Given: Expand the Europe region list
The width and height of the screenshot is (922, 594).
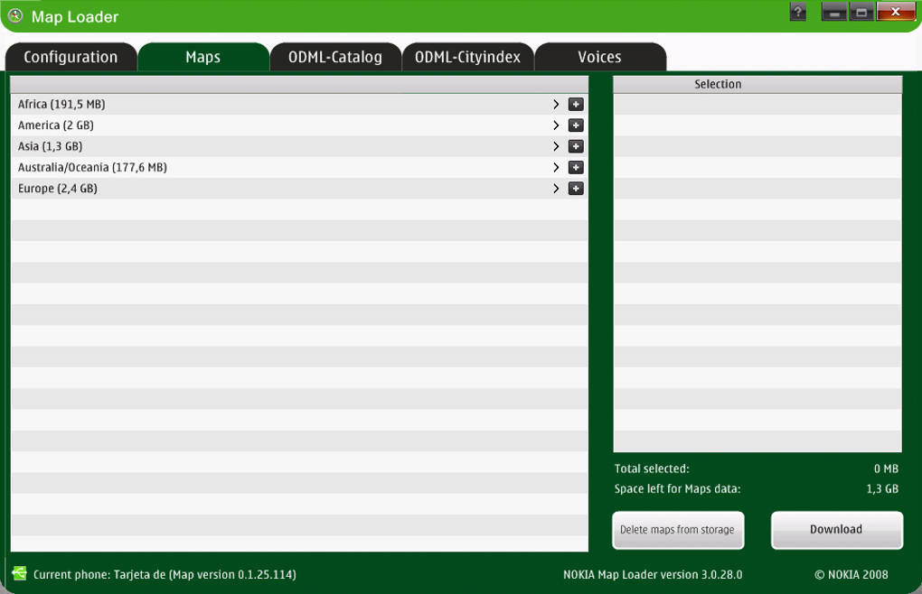Looking at the screenshot, I should tap(556, 189).
